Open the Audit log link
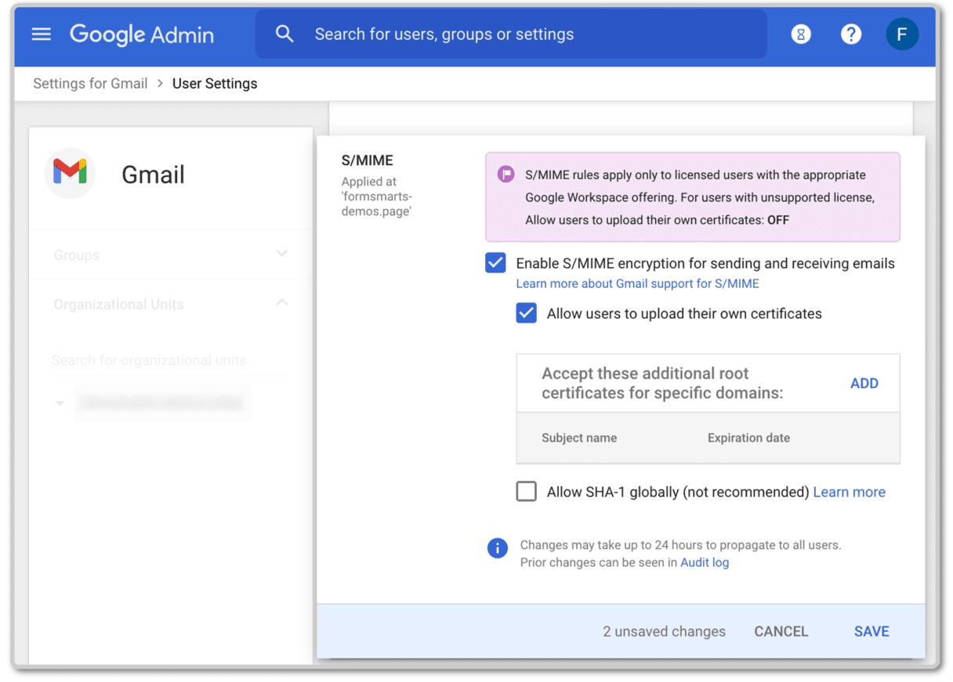This screenshot has height=682, width=953. pyautogui.click(x=705, y=562)
